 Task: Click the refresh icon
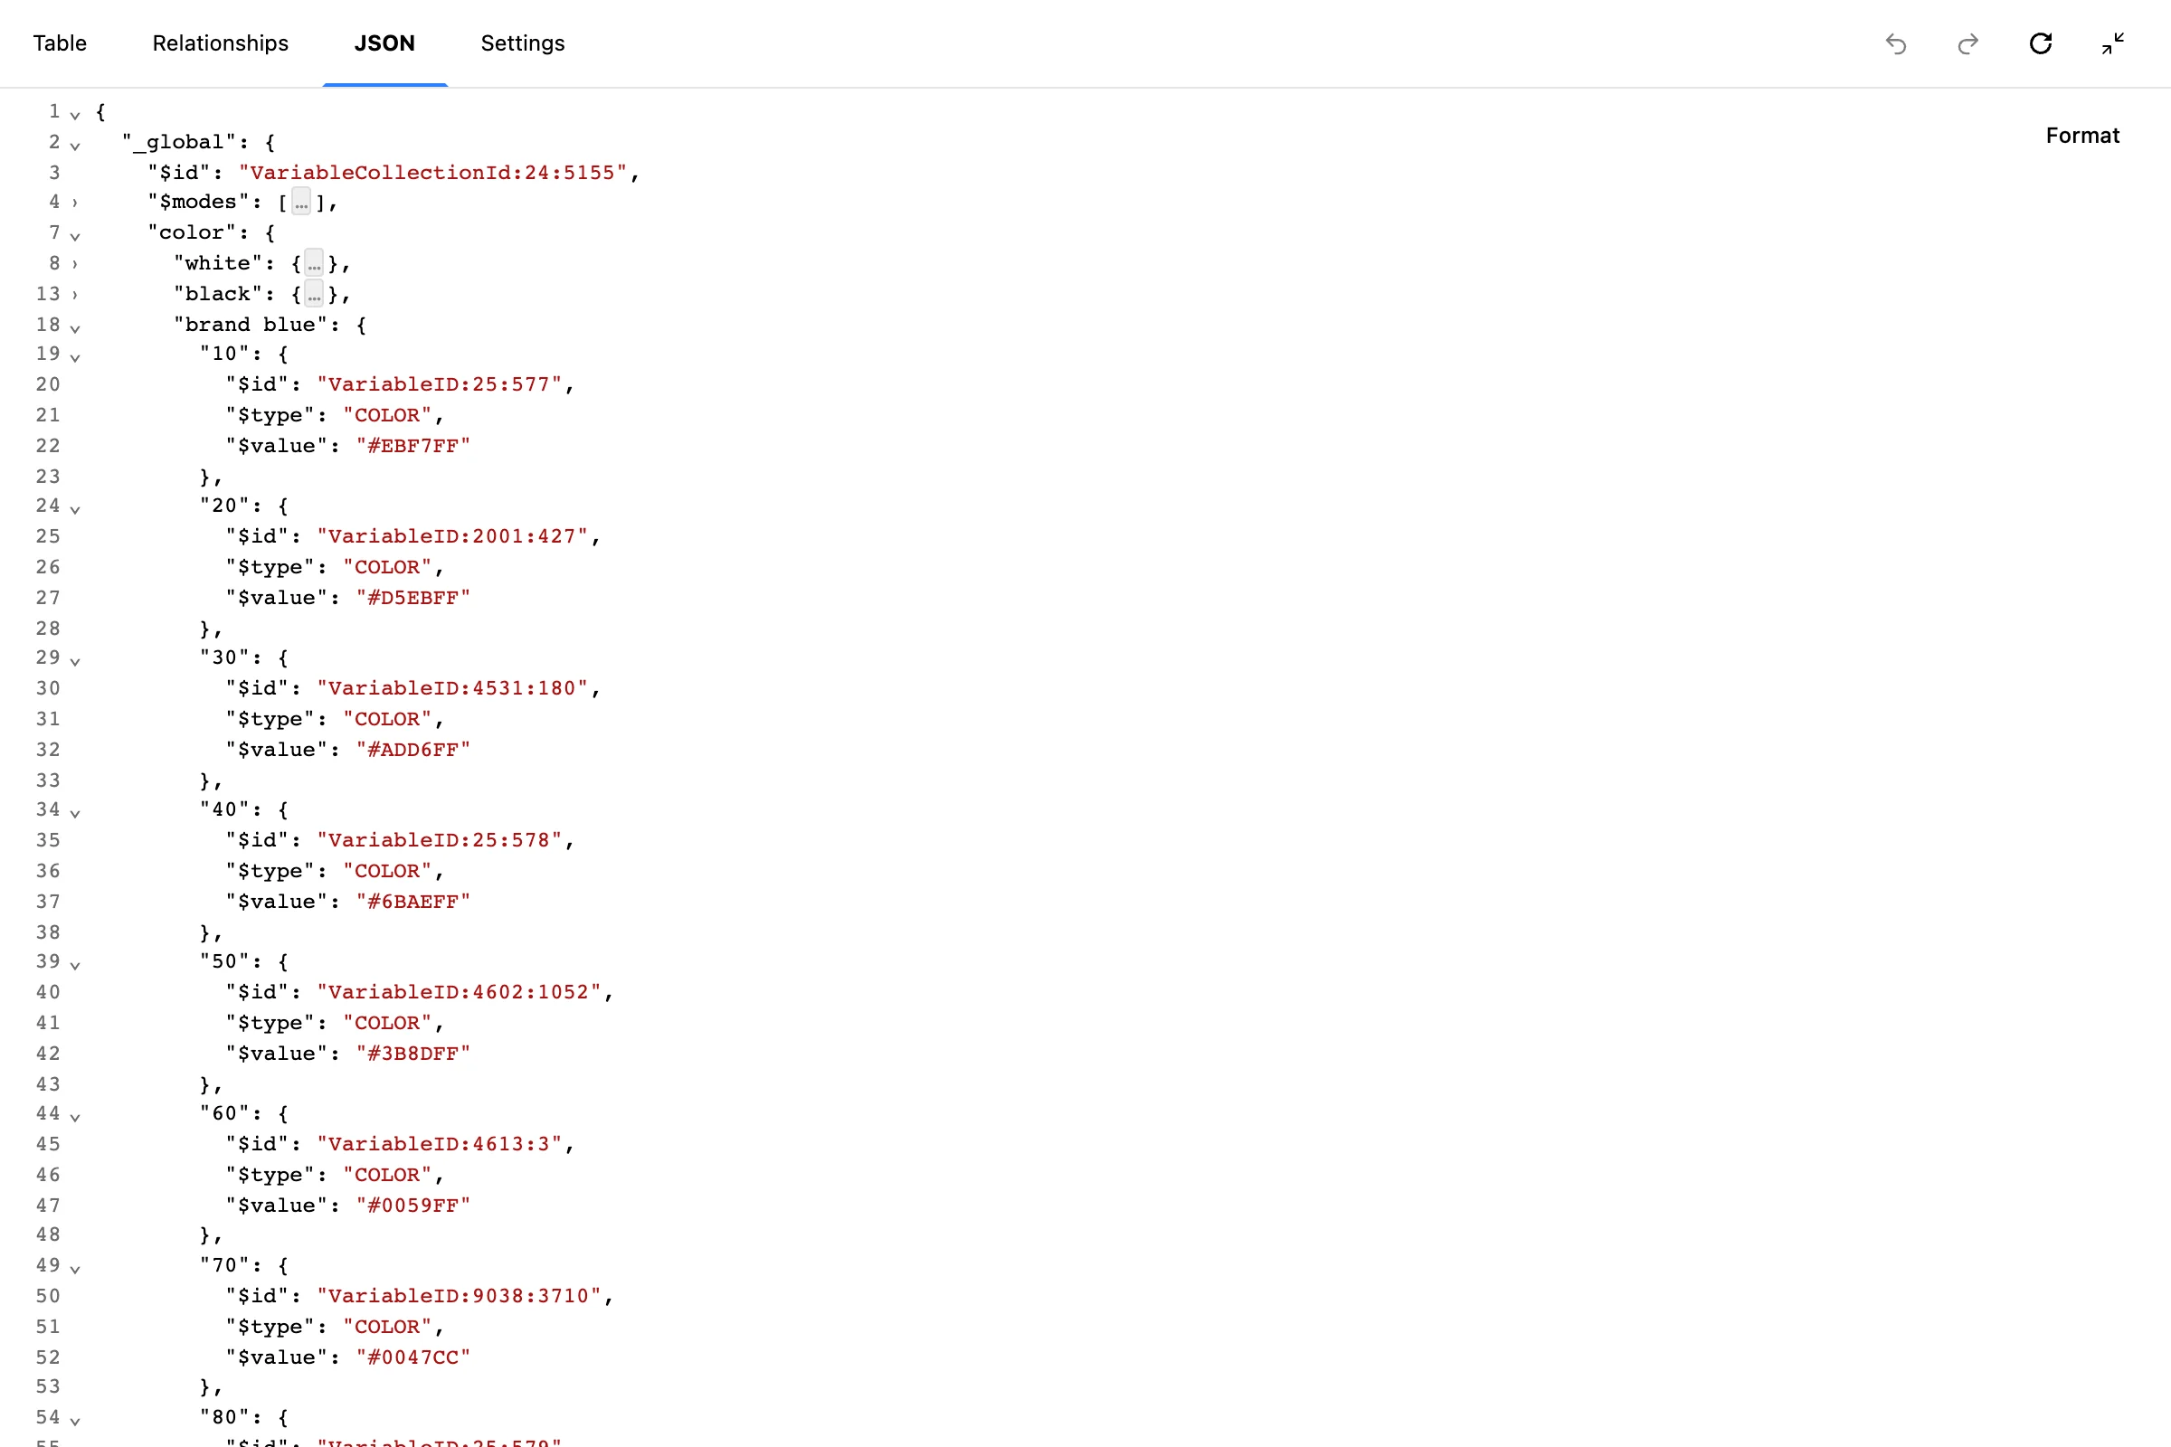(x=2041, y=43)
